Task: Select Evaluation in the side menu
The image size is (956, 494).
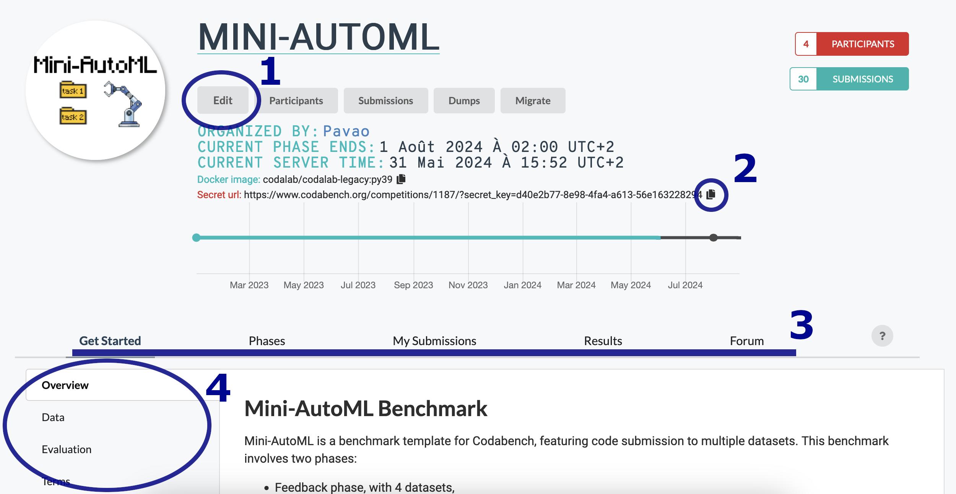Action: (67, 449)
